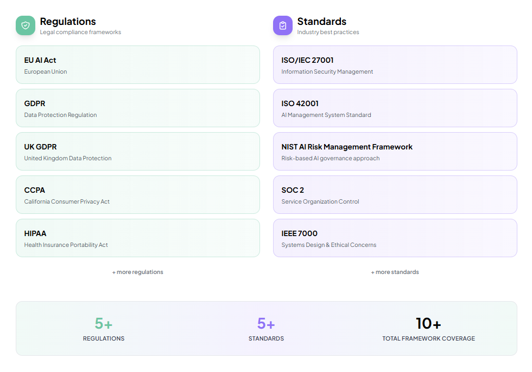Screen dimensions: 532x372
Task: Open the UK GDPR card
Action: click(138, 152)
